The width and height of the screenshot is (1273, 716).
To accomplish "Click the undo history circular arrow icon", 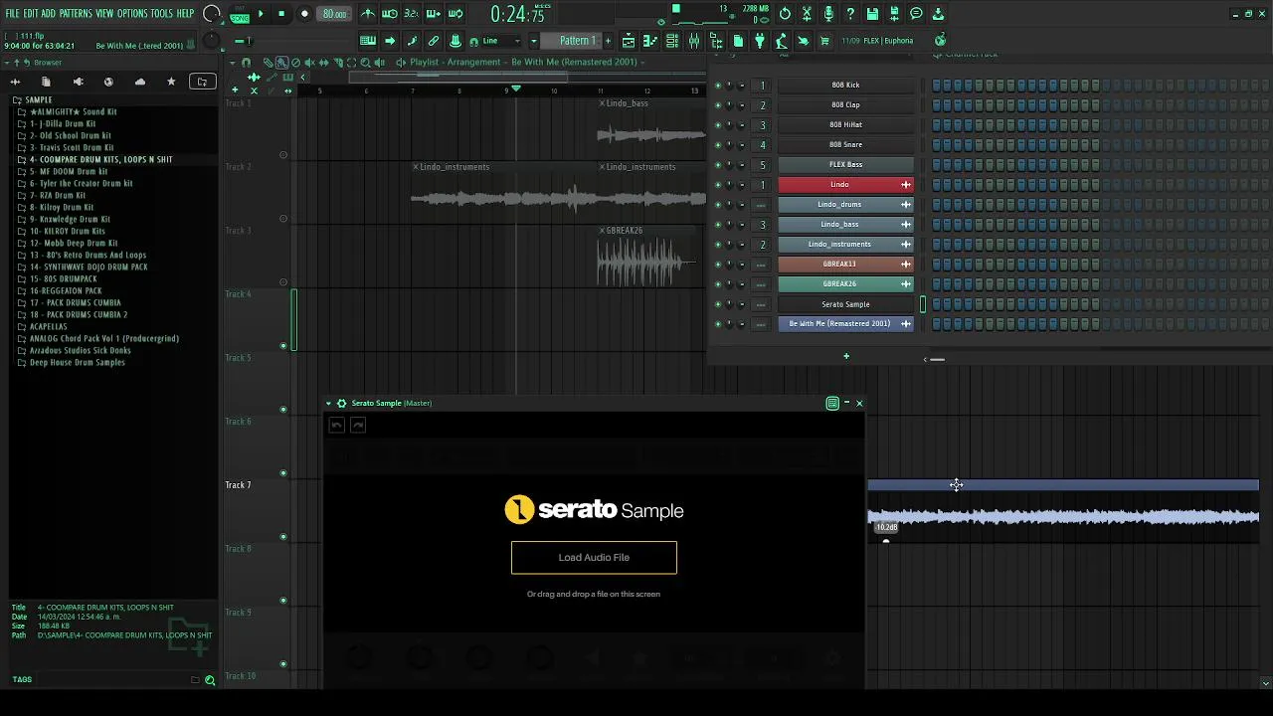I will (x=785, y=14).
